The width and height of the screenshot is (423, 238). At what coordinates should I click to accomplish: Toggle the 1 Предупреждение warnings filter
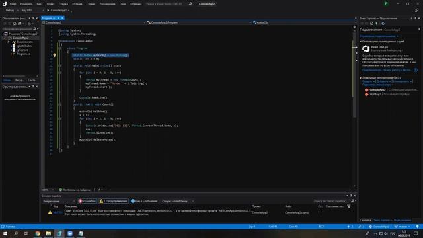click(113, 201)
